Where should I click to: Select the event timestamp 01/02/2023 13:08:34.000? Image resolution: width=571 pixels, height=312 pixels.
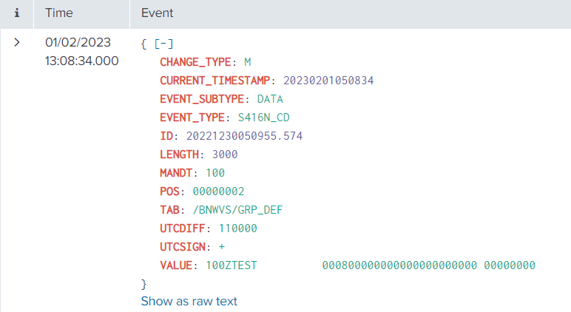click(x=81, y=52)
